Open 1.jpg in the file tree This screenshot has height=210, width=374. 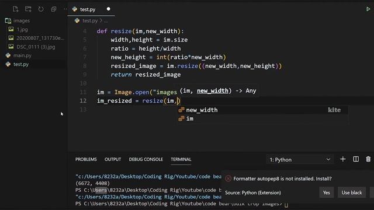tap(22, 30)
